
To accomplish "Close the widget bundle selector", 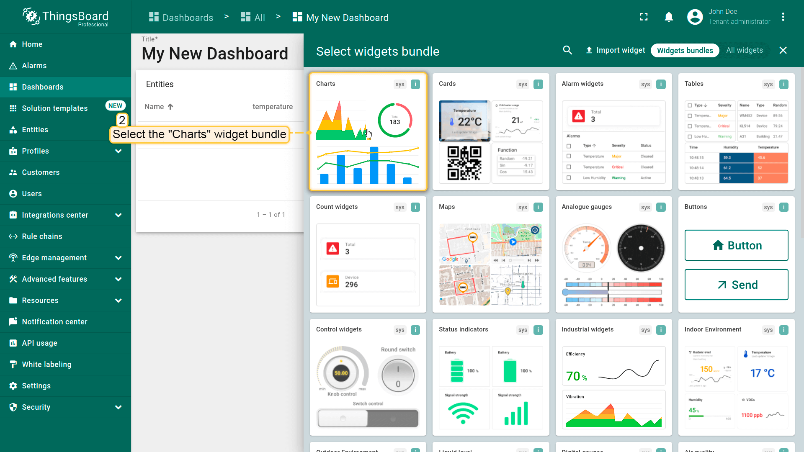I will [783, 50].
